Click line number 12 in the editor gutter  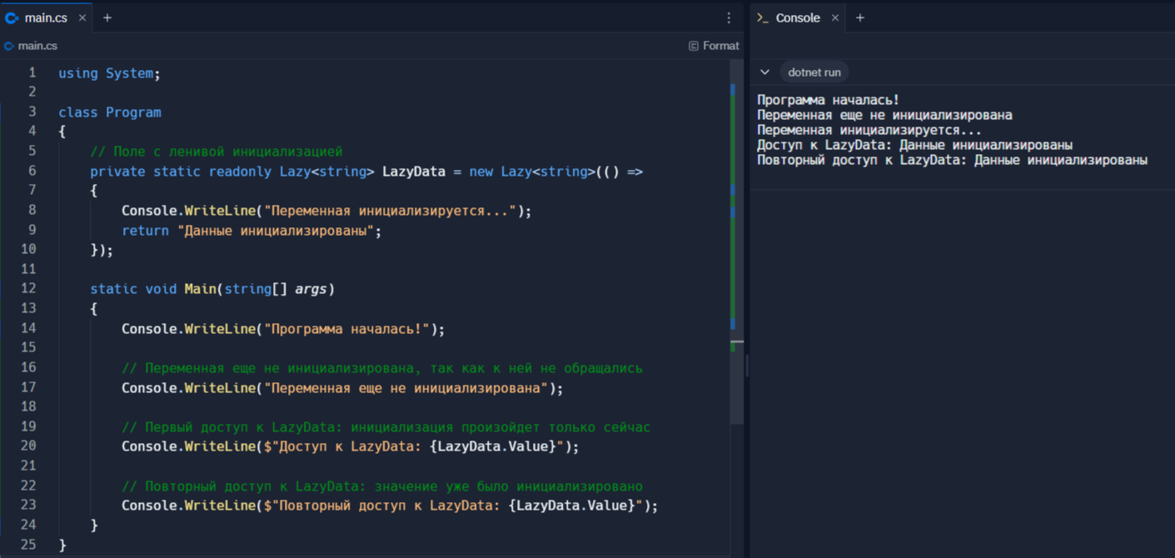(x=28, y=288)
